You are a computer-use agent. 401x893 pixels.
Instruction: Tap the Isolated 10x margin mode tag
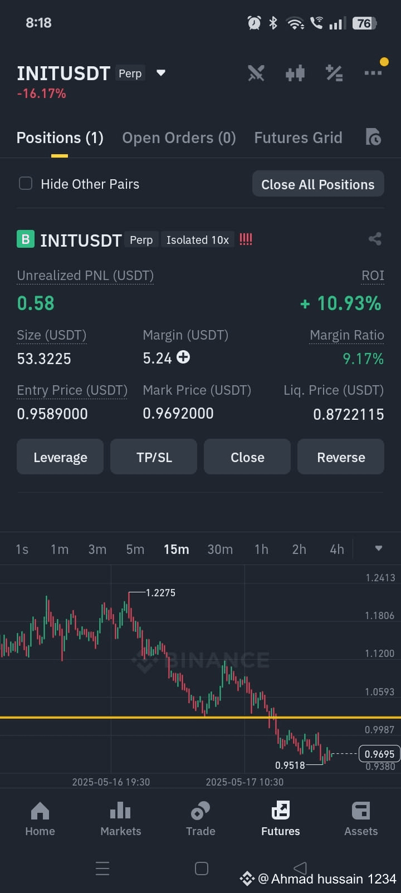pos(198,240)
